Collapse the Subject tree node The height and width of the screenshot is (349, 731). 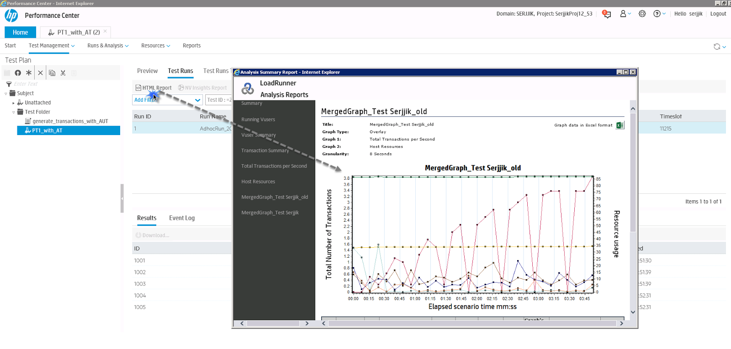(6, 94)
